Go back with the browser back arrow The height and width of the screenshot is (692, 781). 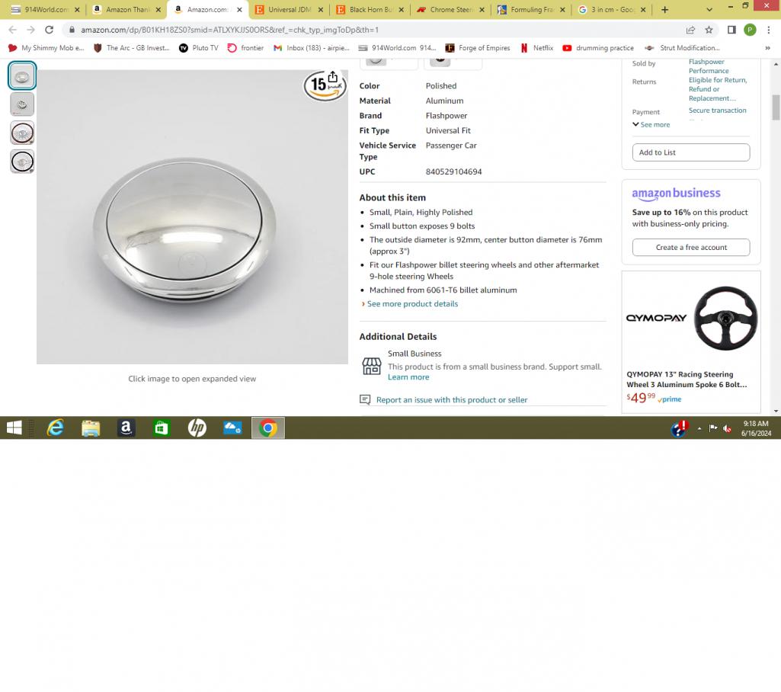[12, 30]
